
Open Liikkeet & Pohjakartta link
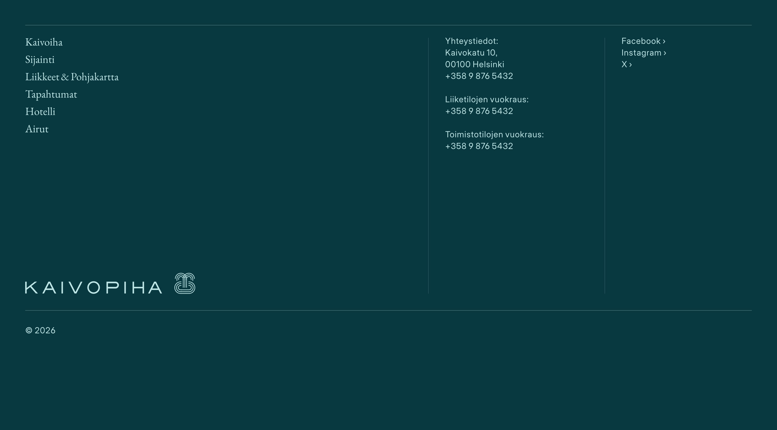72,77
